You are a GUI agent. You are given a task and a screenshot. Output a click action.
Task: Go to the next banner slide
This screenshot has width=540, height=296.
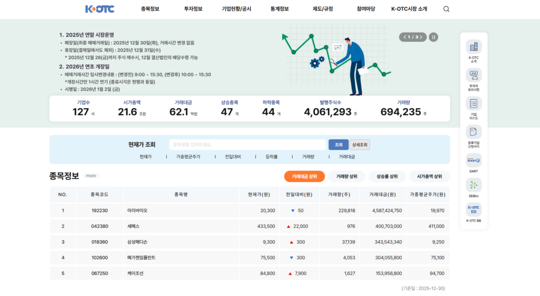click(422, 37)
